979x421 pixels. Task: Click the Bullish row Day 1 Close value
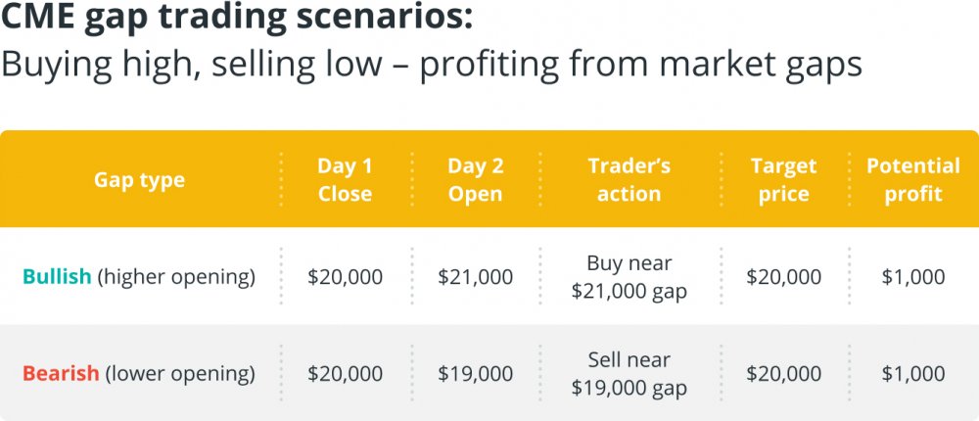[x=345, y=277]
